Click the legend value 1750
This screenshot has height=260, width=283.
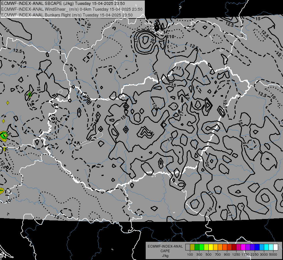pyautogui.click(x=245, y=255)
